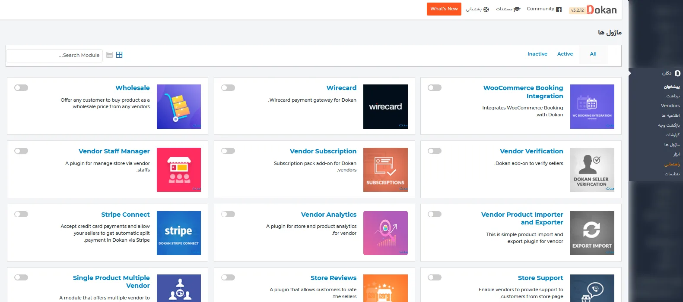The image size is (683, 302).
Task: Click the Store Reviews module image
Action: coord(385,288)
